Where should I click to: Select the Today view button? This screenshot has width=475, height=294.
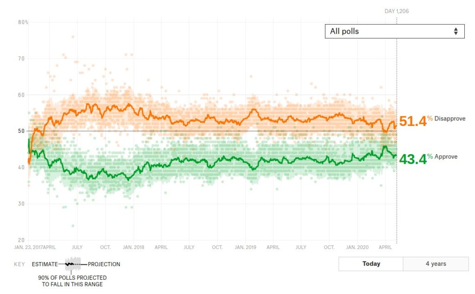371,264
